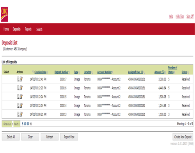Click filter icon beside Account Number header
Screen dimensions: 195x153
[113, 73]
